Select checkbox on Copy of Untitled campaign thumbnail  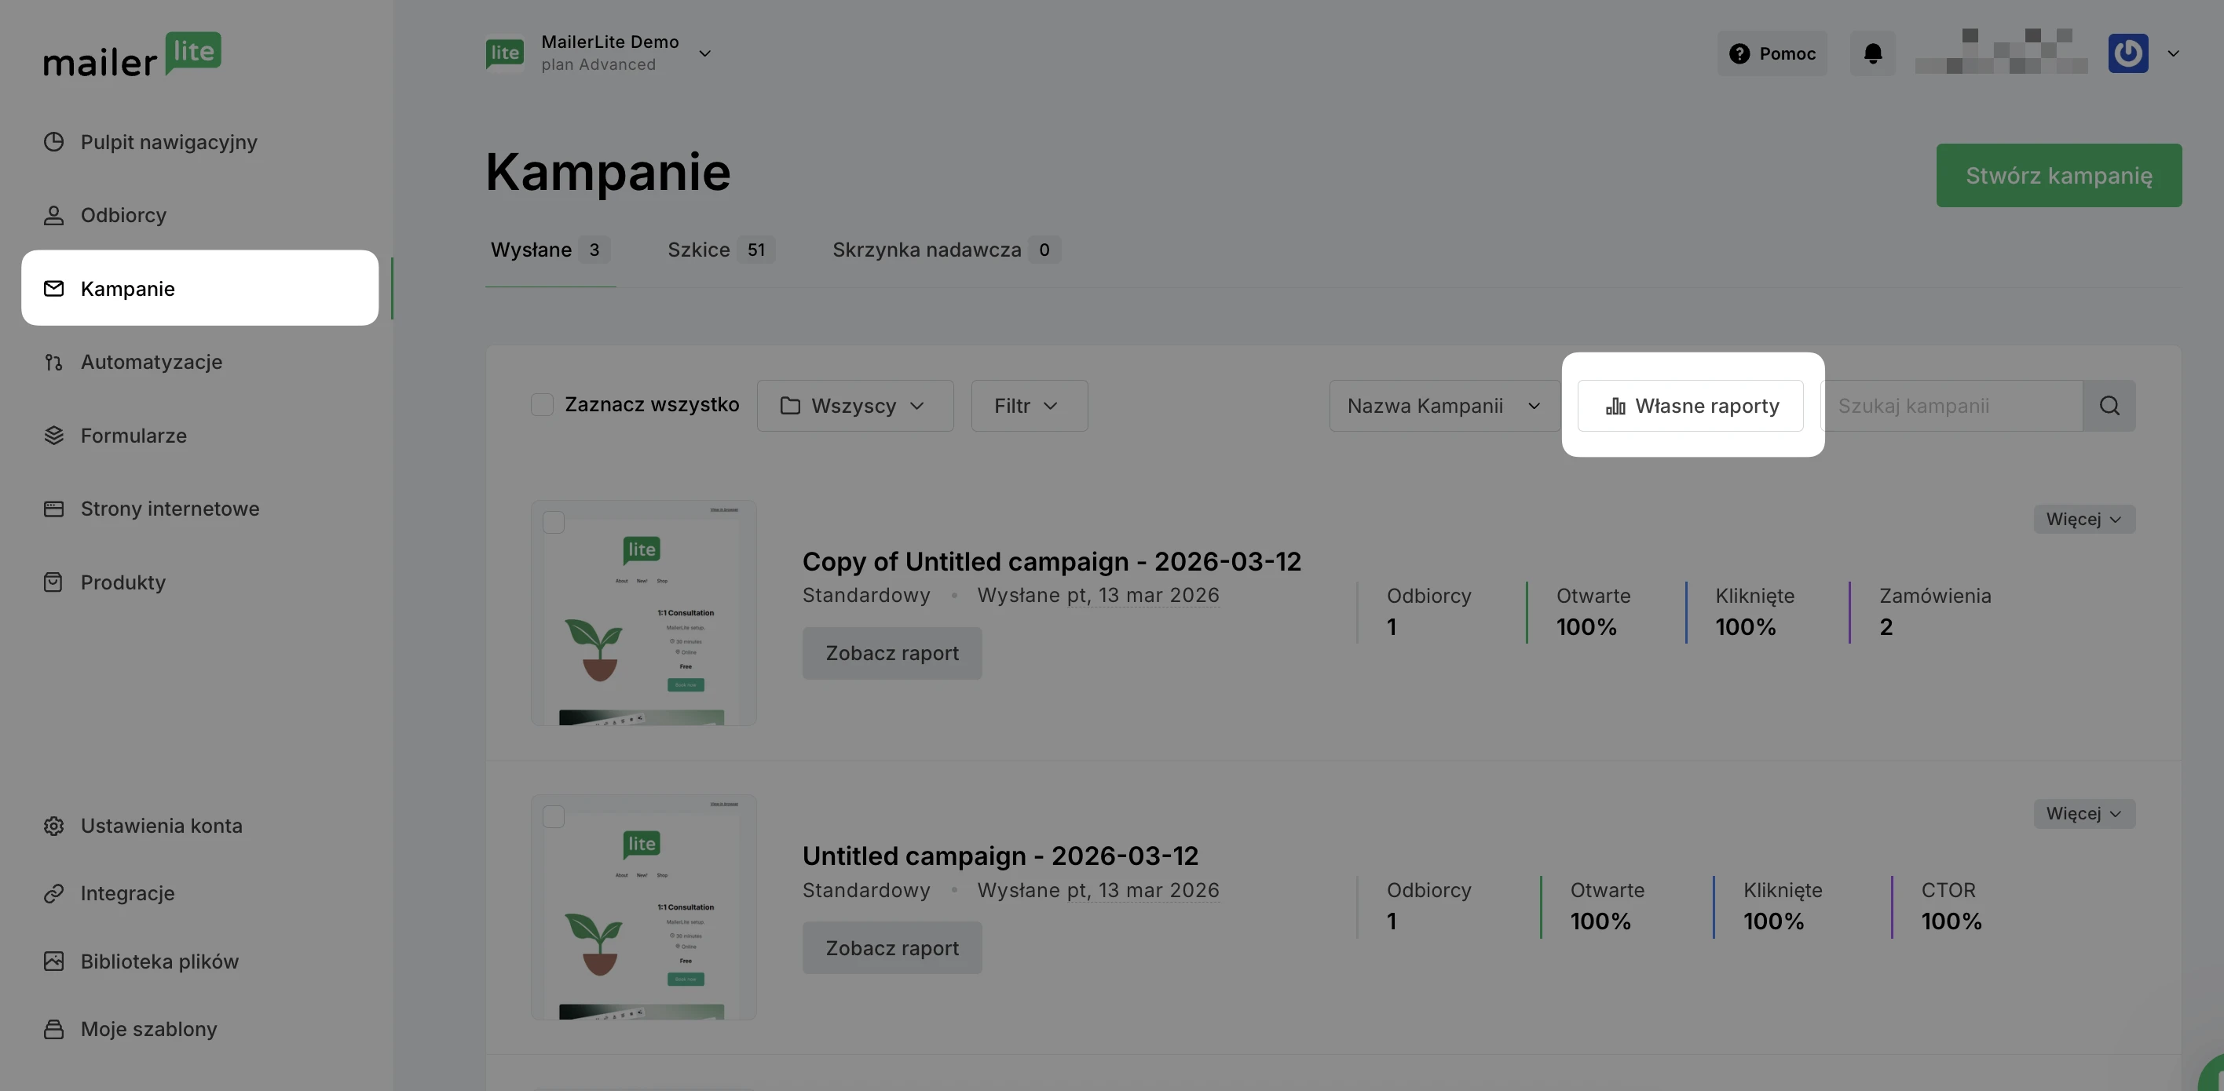tap(554, 522)
